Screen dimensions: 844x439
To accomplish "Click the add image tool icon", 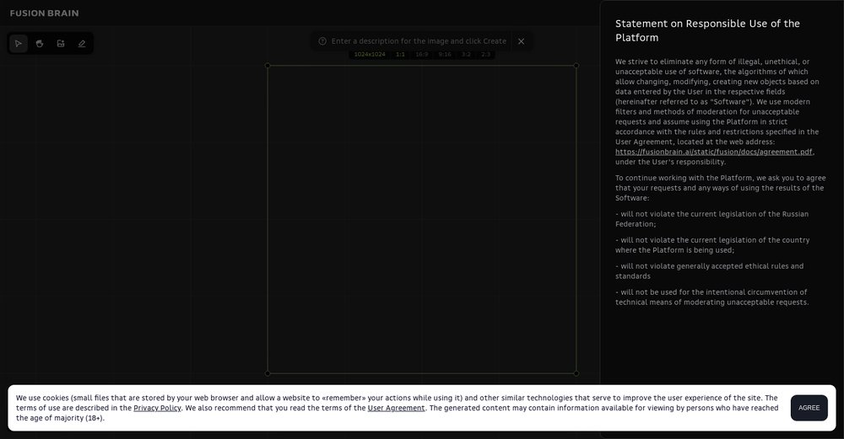I will coord(61,43).
